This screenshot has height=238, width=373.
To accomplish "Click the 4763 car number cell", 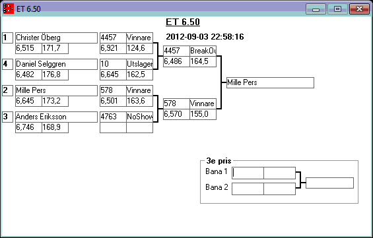I will tap(113, 117).
